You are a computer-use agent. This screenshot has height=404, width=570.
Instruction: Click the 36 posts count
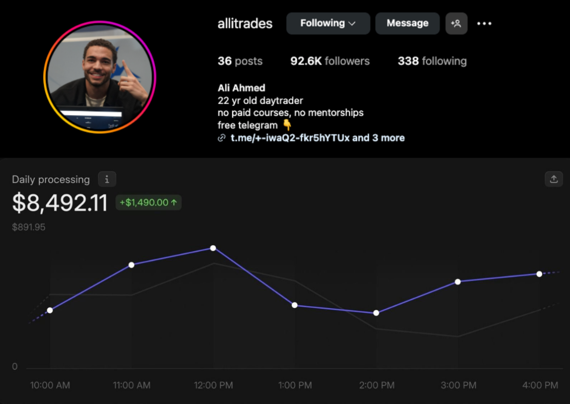click(240, 61)
